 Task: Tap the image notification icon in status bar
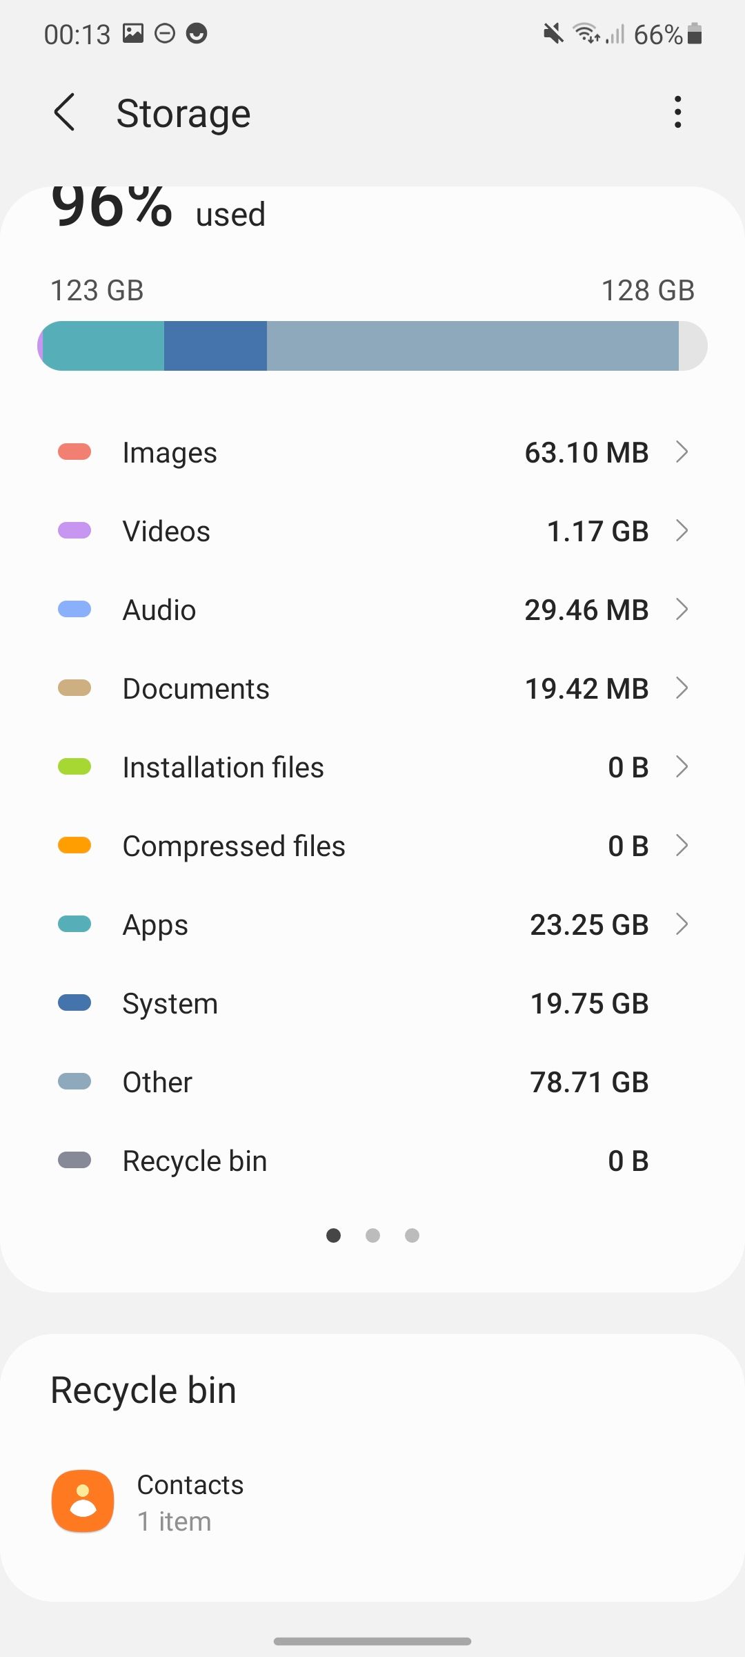pyautogui.click(x=133, y=33)
